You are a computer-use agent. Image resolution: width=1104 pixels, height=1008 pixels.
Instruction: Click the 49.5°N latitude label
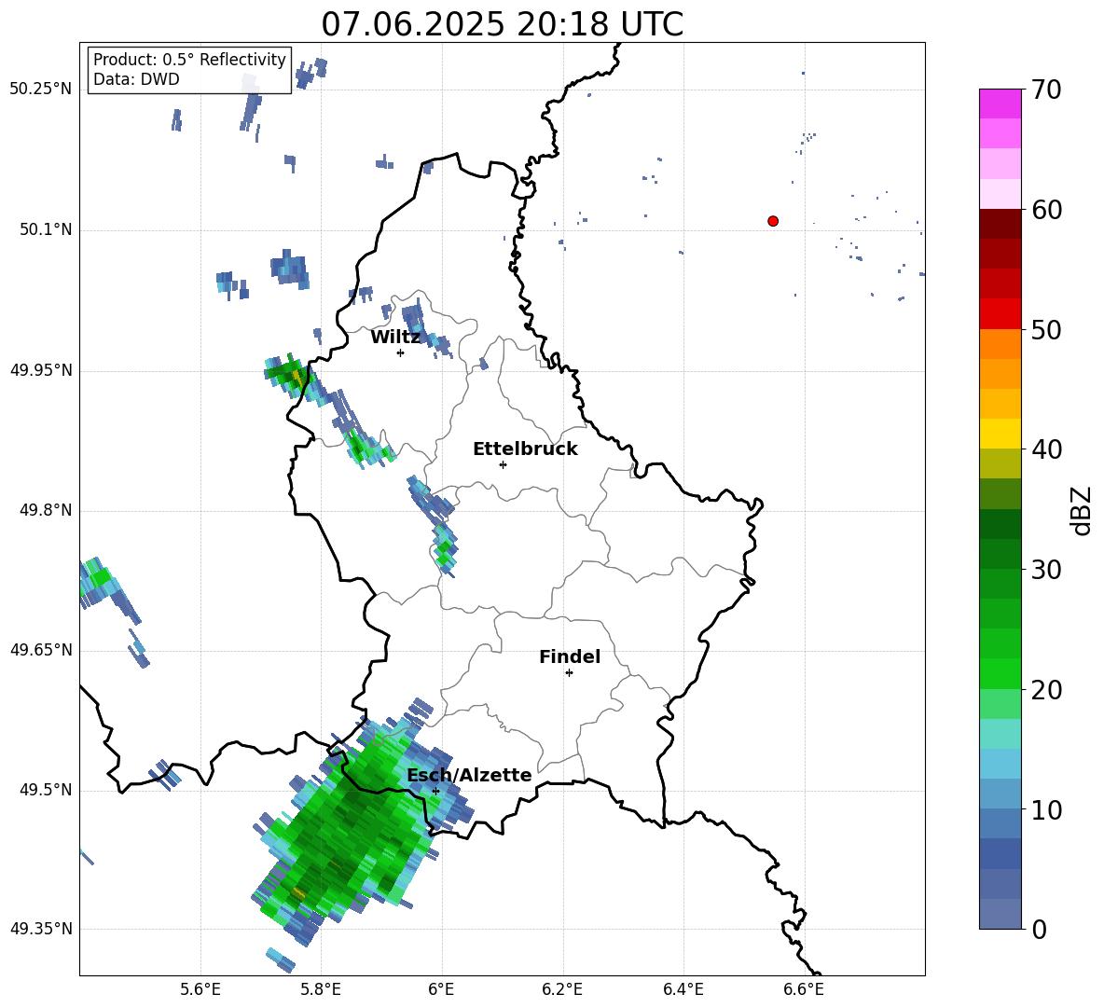click(46, 790)
